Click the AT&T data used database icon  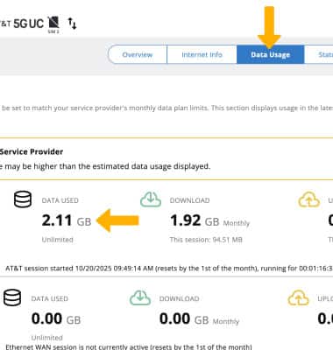tap(23, 199)
